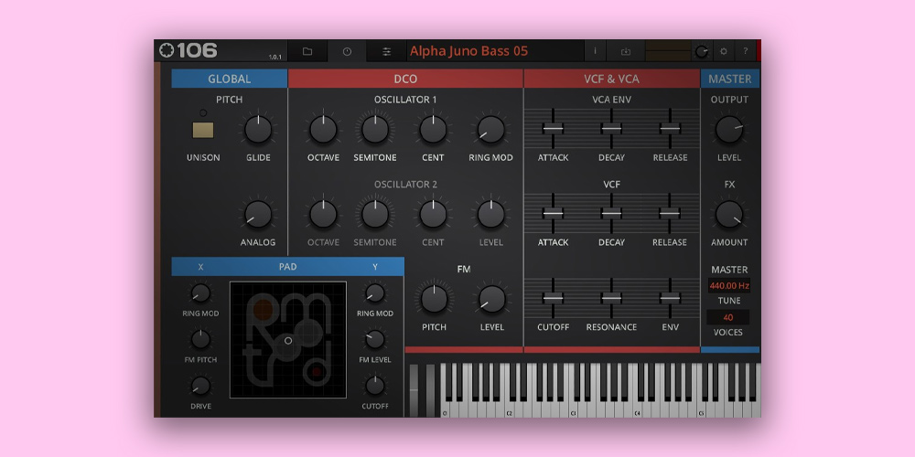Click the Global section header
This screenshot has width=915, height=457.
click(x=230, y=79)
